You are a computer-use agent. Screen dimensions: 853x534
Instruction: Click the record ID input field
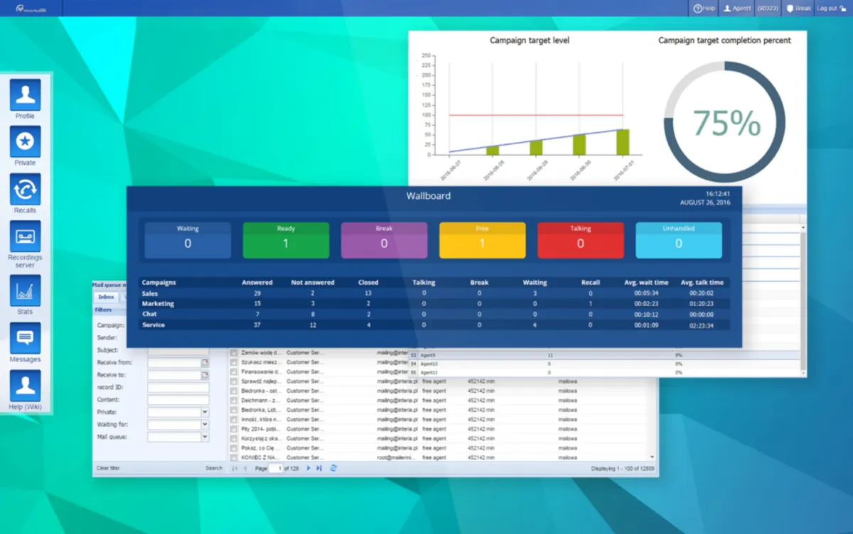click(178, 388)
